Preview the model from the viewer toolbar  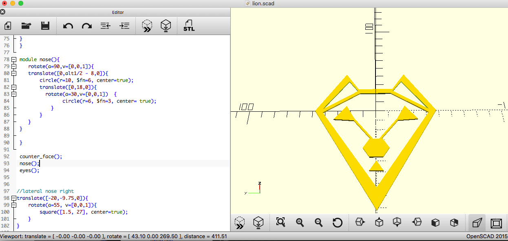(x=240, y=223)
